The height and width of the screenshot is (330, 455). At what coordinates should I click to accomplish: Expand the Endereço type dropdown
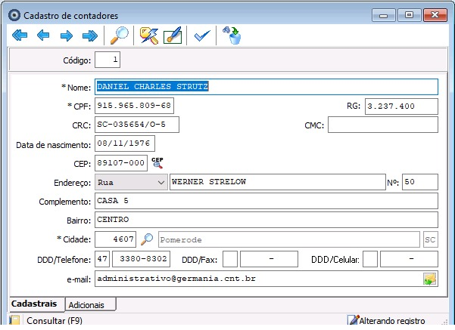tap(160, 182)
